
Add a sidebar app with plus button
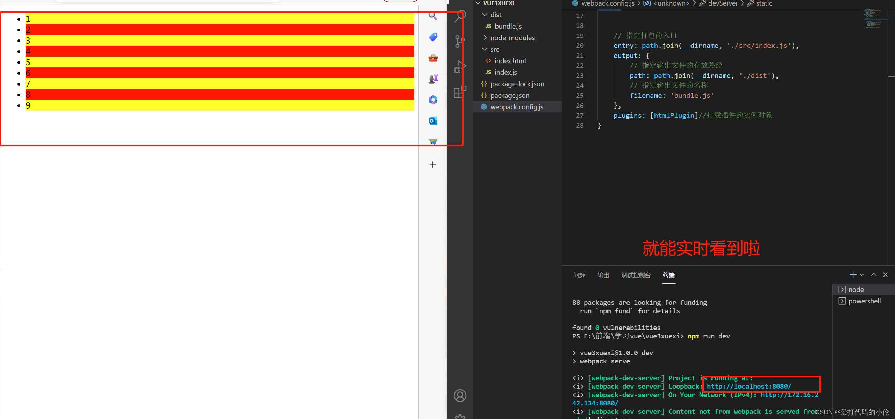coord(433,164)
